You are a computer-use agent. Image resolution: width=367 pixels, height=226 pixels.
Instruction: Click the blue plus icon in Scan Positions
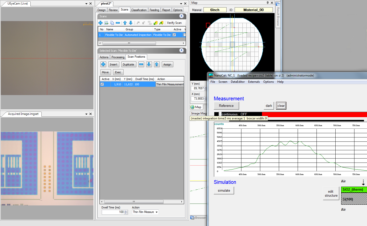point(103,64)
